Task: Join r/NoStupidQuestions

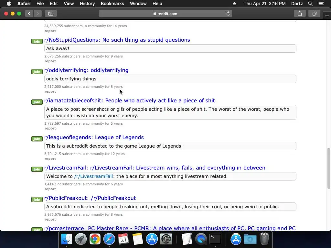Action: click(37, 41)
